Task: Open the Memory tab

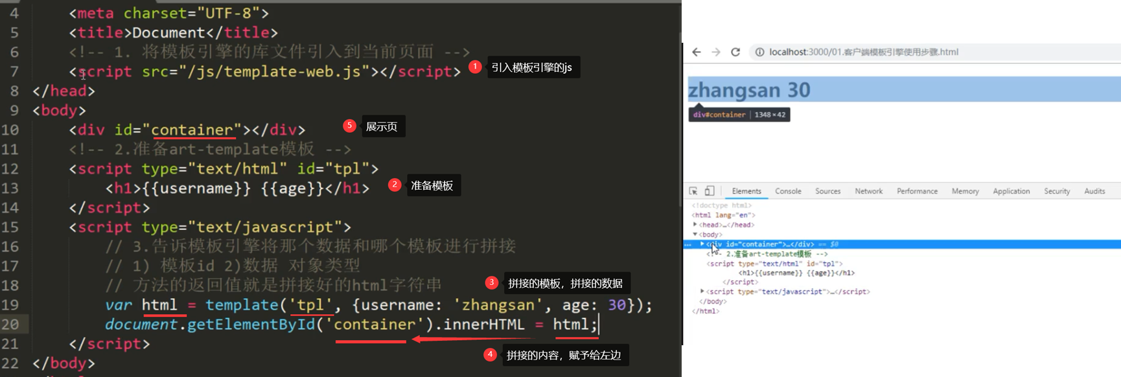Action: pyautogui.click(x=965, y=191)
